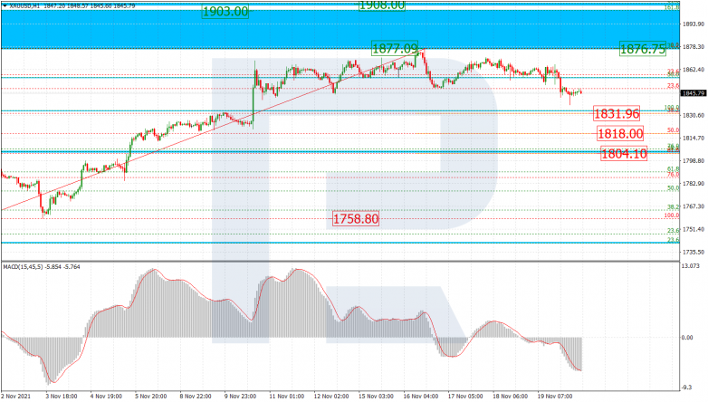
Task: Click the 1735.50 price axis value
Action: [694, 252]
